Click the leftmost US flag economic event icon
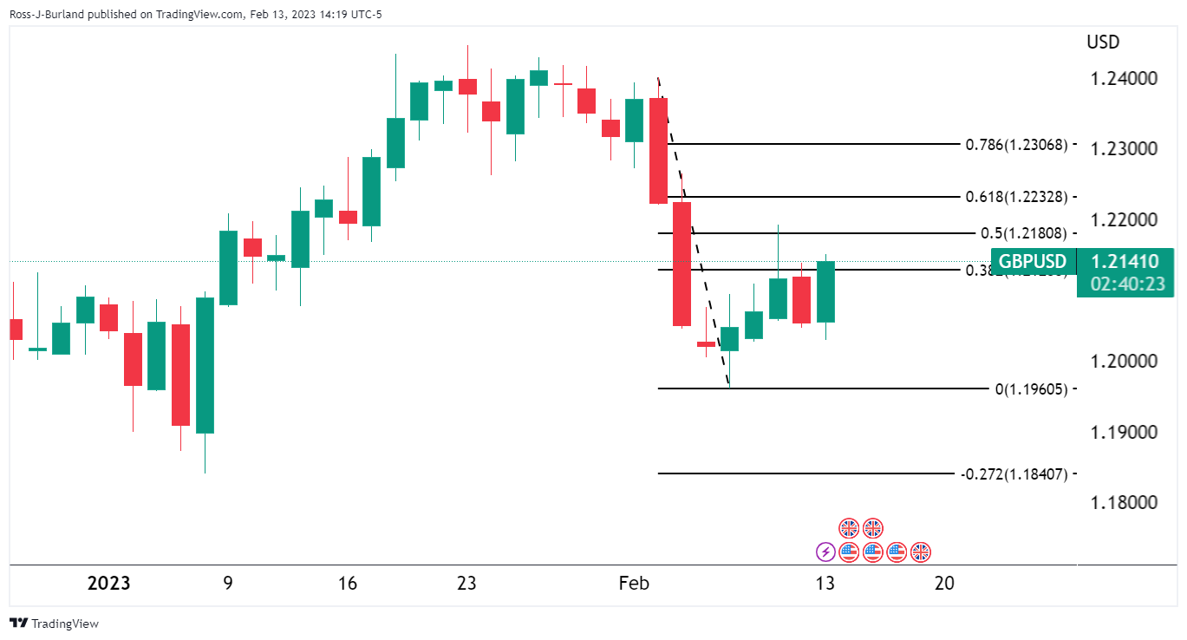The height and width of the screenshot is (640, 1187). coord(849,552)
